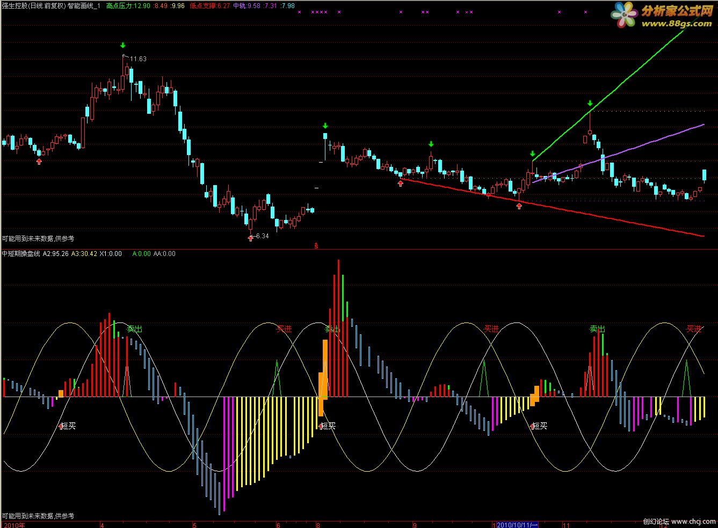
Task: Click month 6 on the time axis
Action: 278,524
